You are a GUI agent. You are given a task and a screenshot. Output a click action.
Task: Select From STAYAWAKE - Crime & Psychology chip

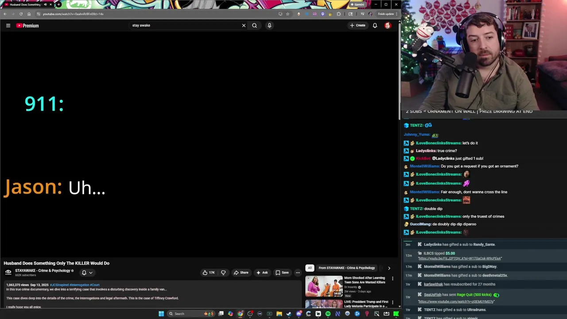point(346,268)
